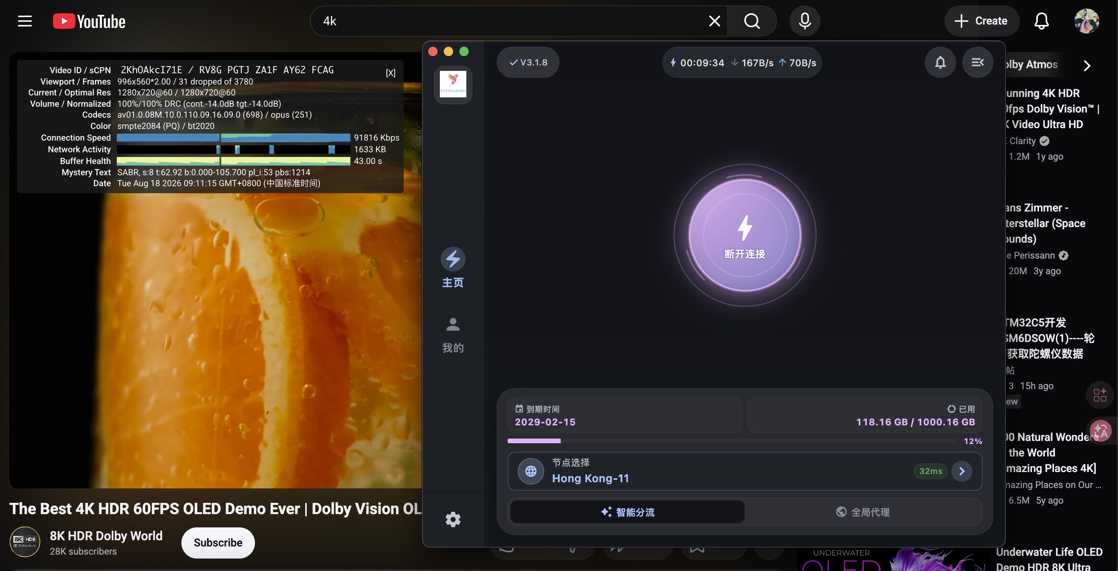Click the Buffer Health graph in stats overlay
The height and width of the screenshot is (571, 1118).
234,161
